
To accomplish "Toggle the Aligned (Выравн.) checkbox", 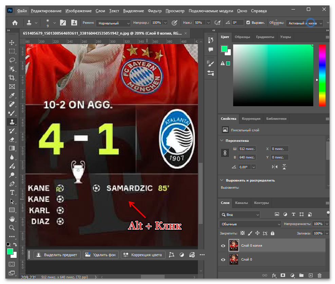I will pos(248,23).
